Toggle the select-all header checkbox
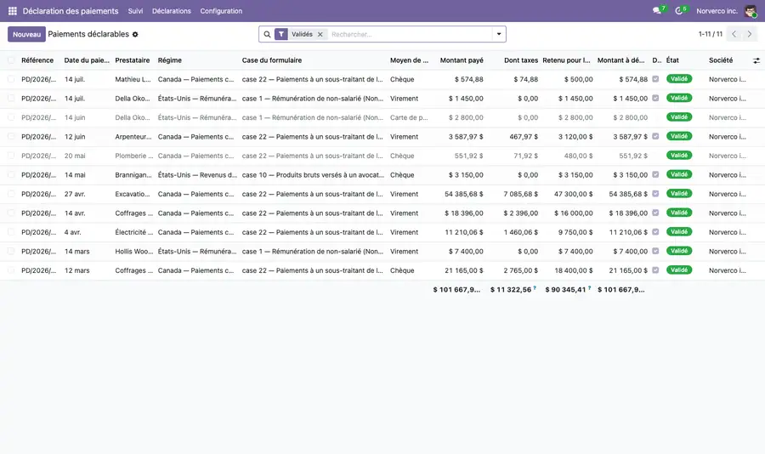Image resolution: width=765 pixels, height=454 pixels. [x=11, y=60]
